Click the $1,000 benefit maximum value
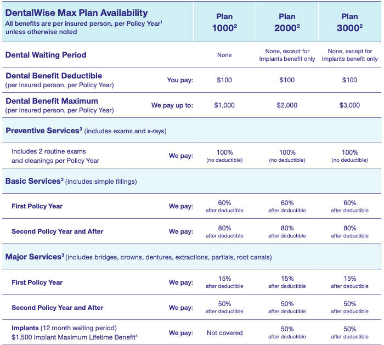384x345 pixels. pyautogui.click(x=224, y=105)
